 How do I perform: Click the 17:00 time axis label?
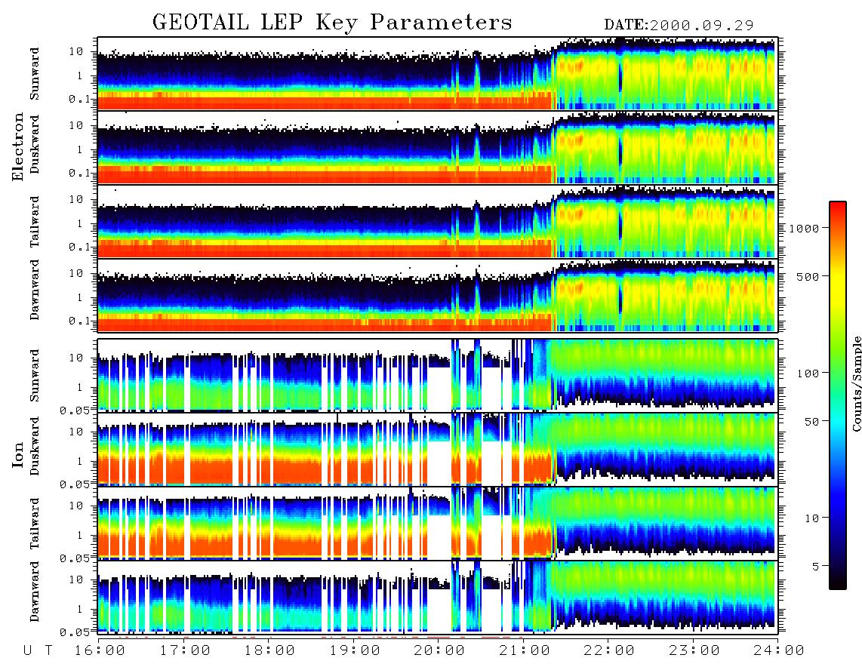tap(185, 650)
